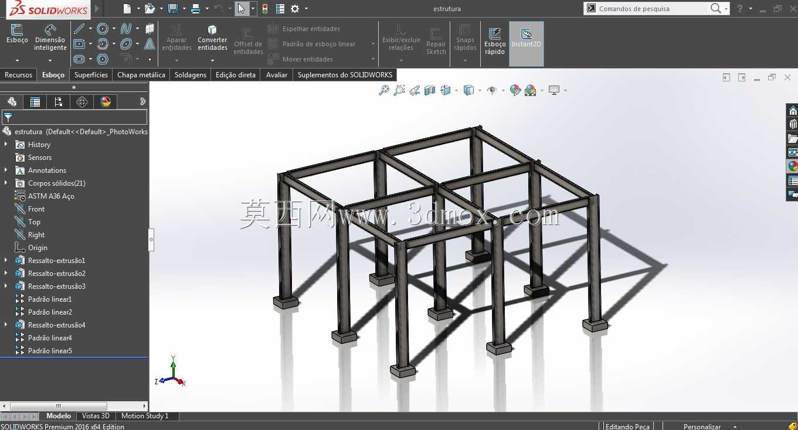Expand the Corpos sólidos(21) folder
Image resolution: width=798 pixels, height=430 pixels.
pyautogui.click(x=6, y=183)
